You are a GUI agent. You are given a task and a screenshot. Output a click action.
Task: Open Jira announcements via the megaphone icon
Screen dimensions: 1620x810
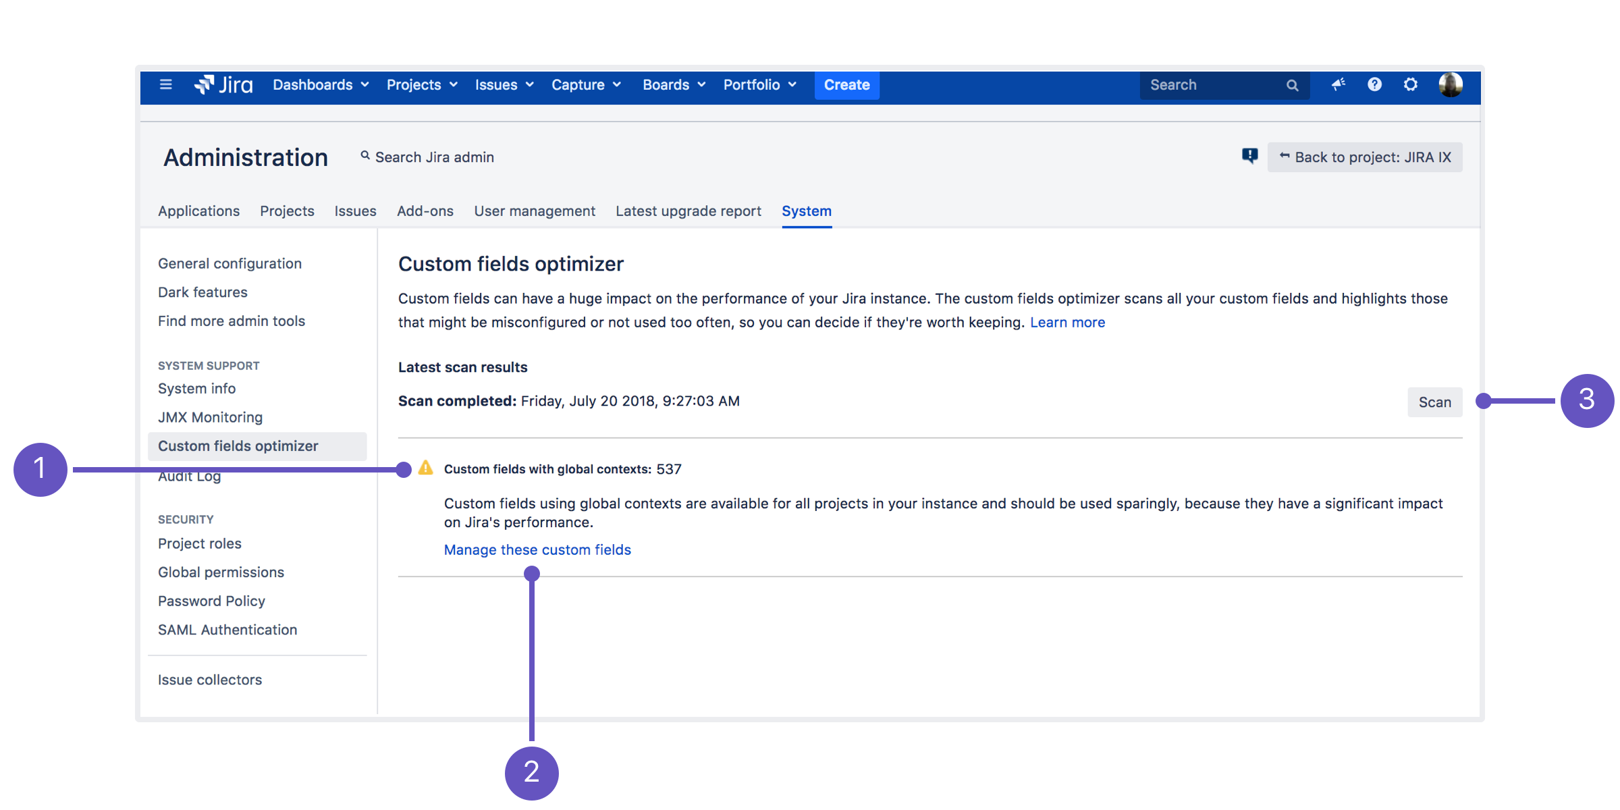pyautogui.click(x=1338, y=84)
